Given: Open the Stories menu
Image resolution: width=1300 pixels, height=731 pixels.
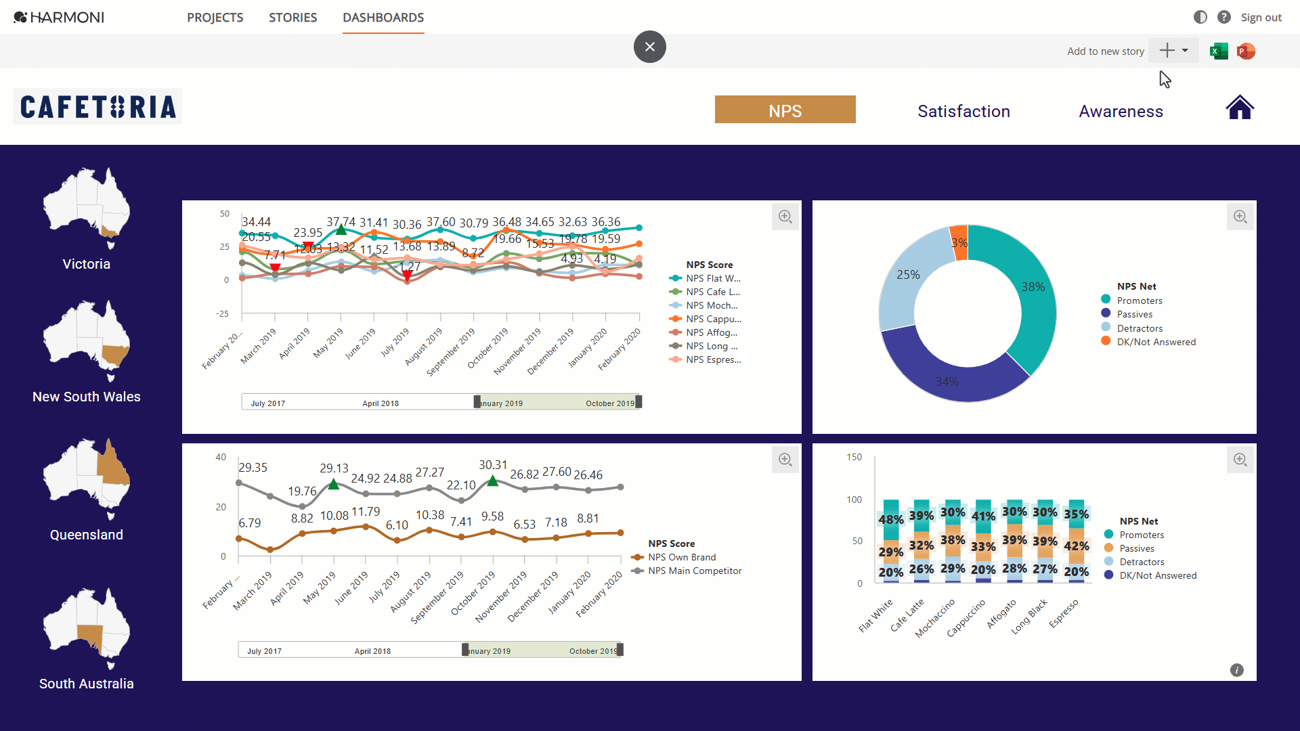Looking at the screenshot, I should [x=292, y=18].
